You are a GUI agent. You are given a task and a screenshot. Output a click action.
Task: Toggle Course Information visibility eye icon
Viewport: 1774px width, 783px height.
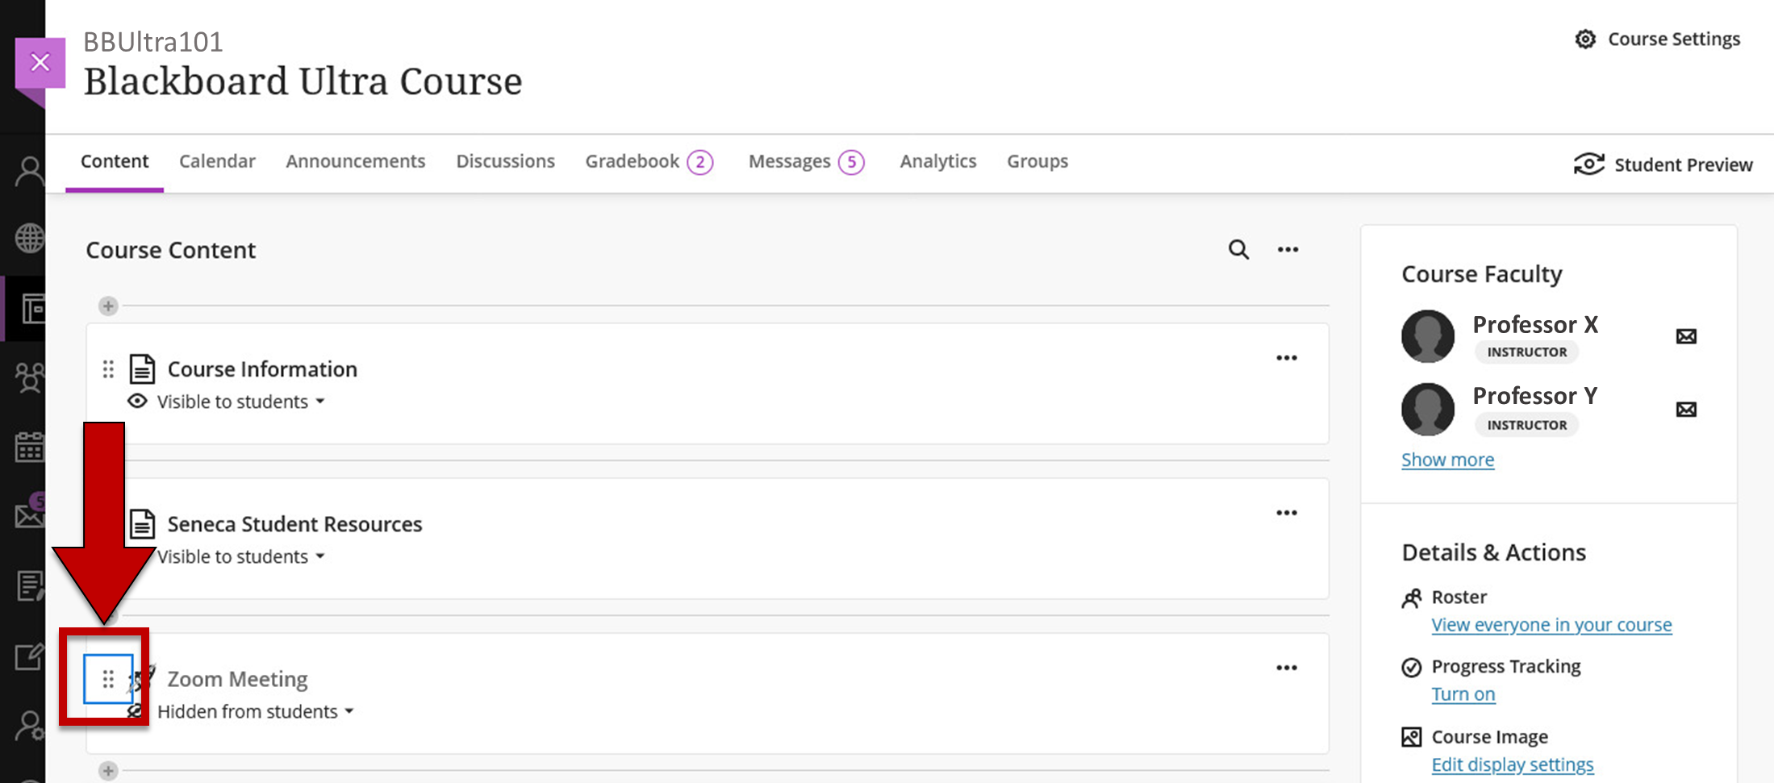click(137, 401)
